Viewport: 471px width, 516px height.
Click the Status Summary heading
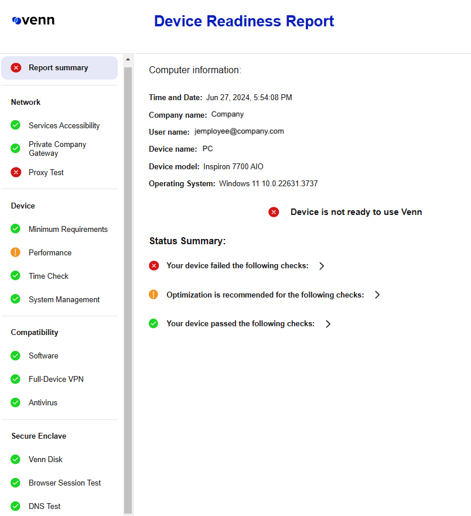[x=187, y=241]
